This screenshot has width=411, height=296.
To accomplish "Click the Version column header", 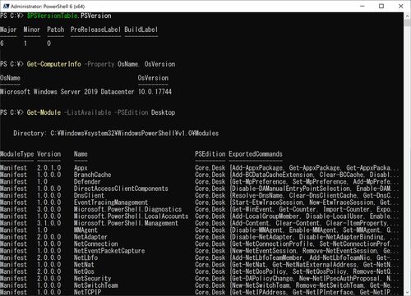I will click(x=49, y=154).
